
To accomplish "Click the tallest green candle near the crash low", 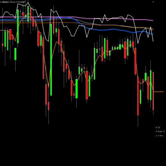I will (51, 60).
